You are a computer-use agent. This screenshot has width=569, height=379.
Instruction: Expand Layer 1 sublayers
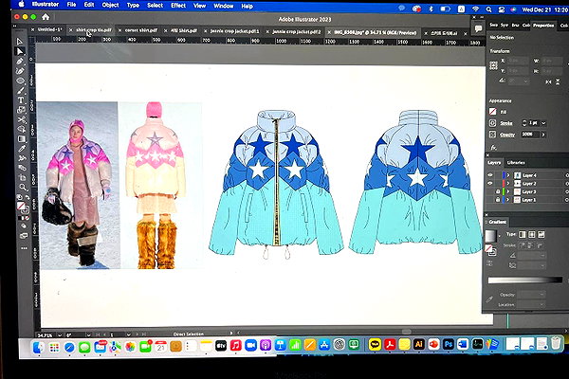click(x=508, y=200)
